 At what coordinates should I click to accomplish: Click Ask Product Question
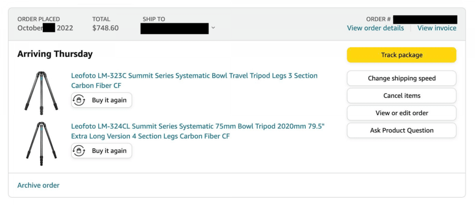coord(402,130)
